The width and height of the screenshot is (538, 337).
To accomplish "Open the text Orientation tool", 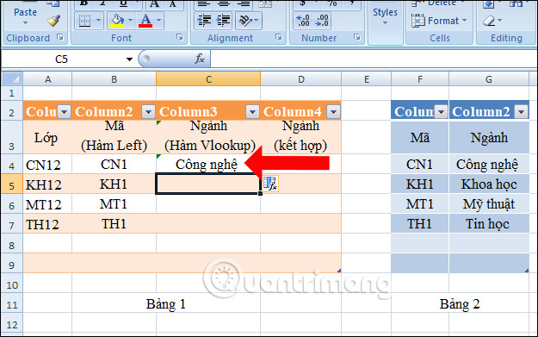I will click(245, 21).
